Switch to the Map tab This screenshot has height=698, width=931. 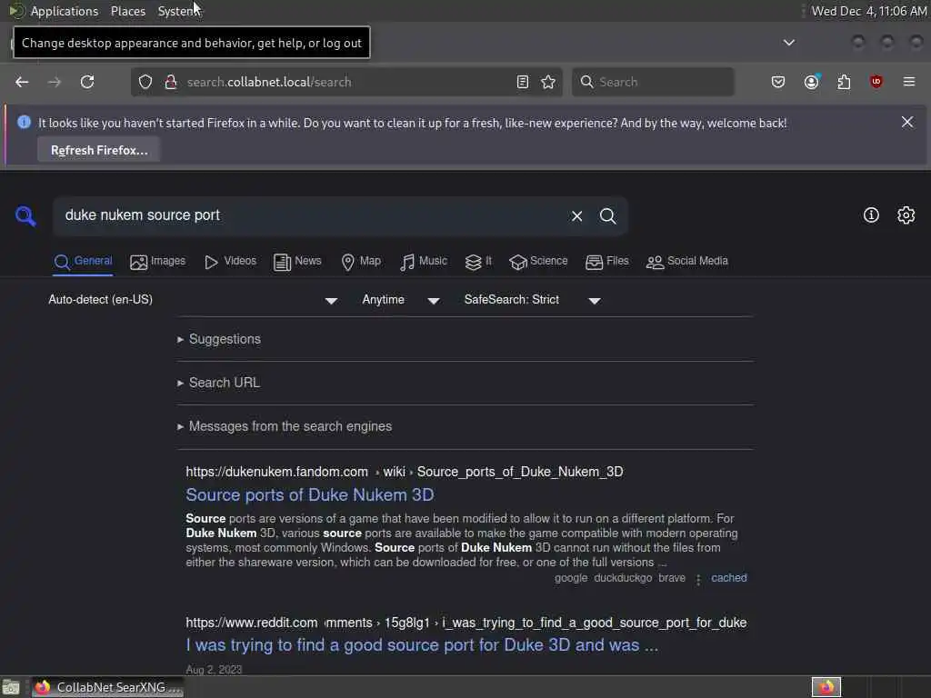(x=361, y=262)
